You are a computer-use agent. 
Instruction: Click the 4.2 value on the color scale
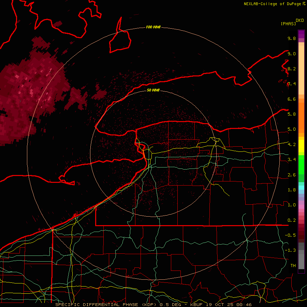click(292, 145)
